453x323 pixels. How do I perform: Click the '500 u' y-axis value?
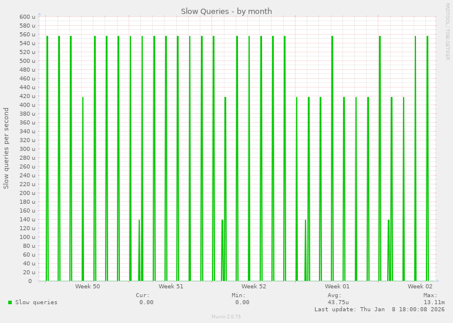28,60
